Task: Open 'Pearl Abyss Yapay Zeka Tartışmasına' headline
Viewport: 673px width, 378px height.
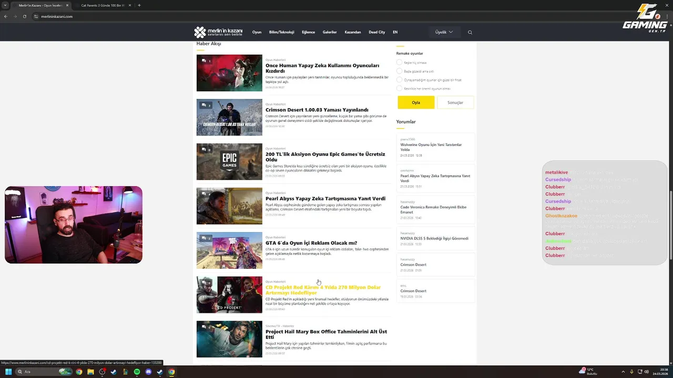Action: (325, 198)
